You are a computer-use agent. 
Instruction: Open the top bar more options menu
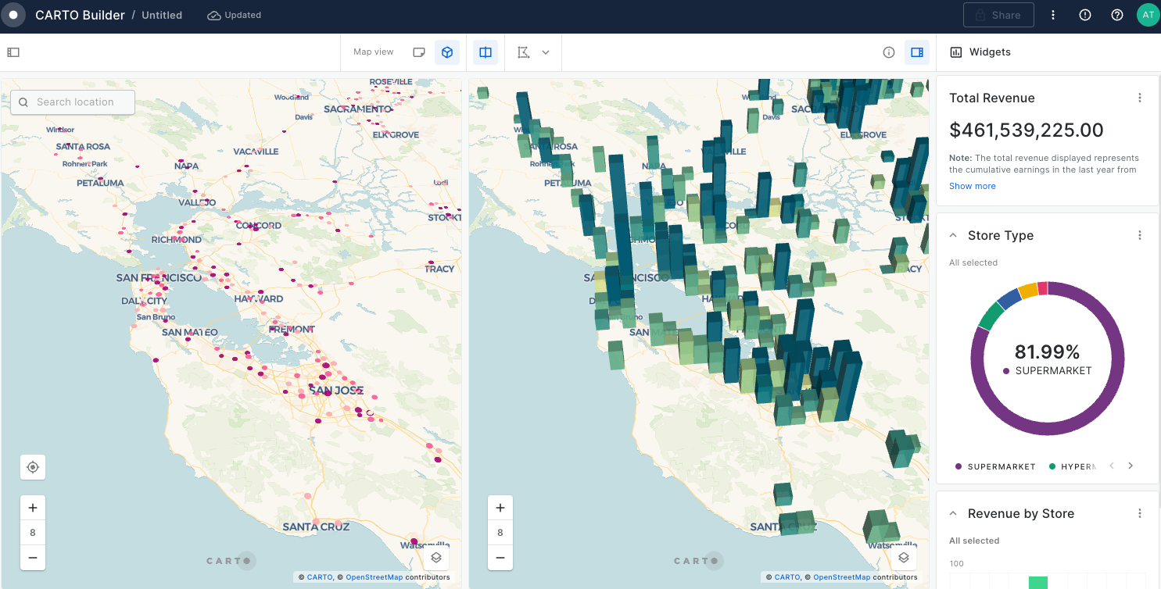[x=1053, y=15]
